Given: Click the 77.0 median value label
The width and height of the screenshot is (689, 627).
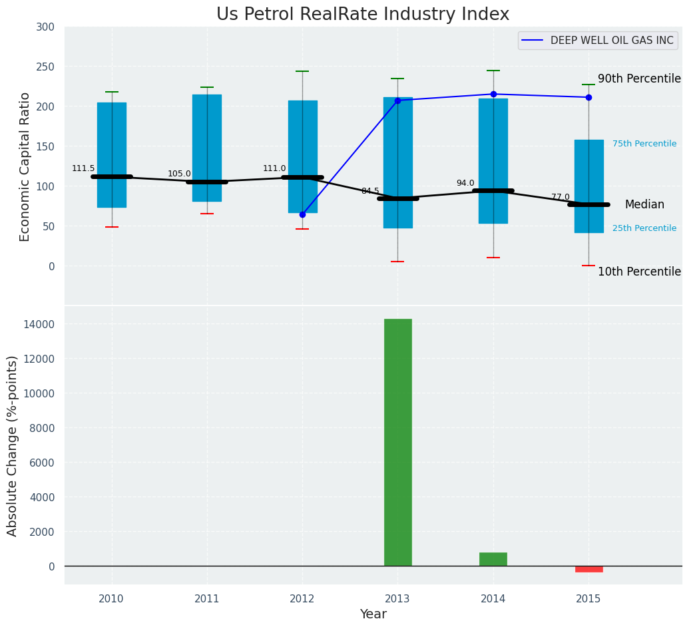Looking at the screenshot, I should pos(561,197).
